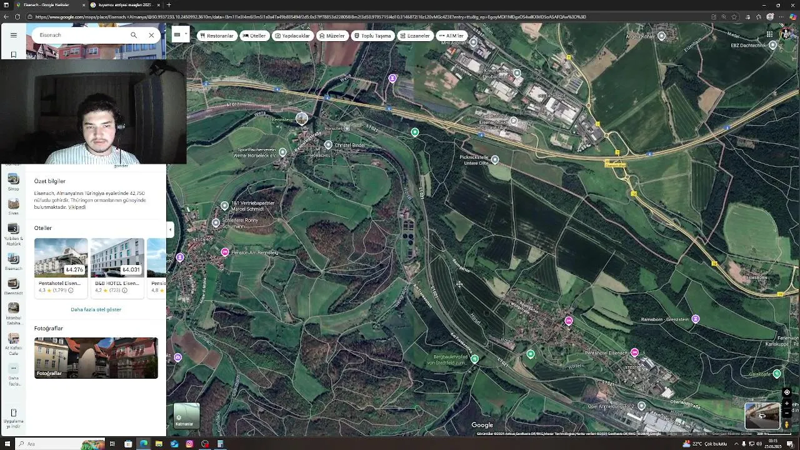
Task: Open the Street View preview thumbnail
Action: (x=762, y=416)
